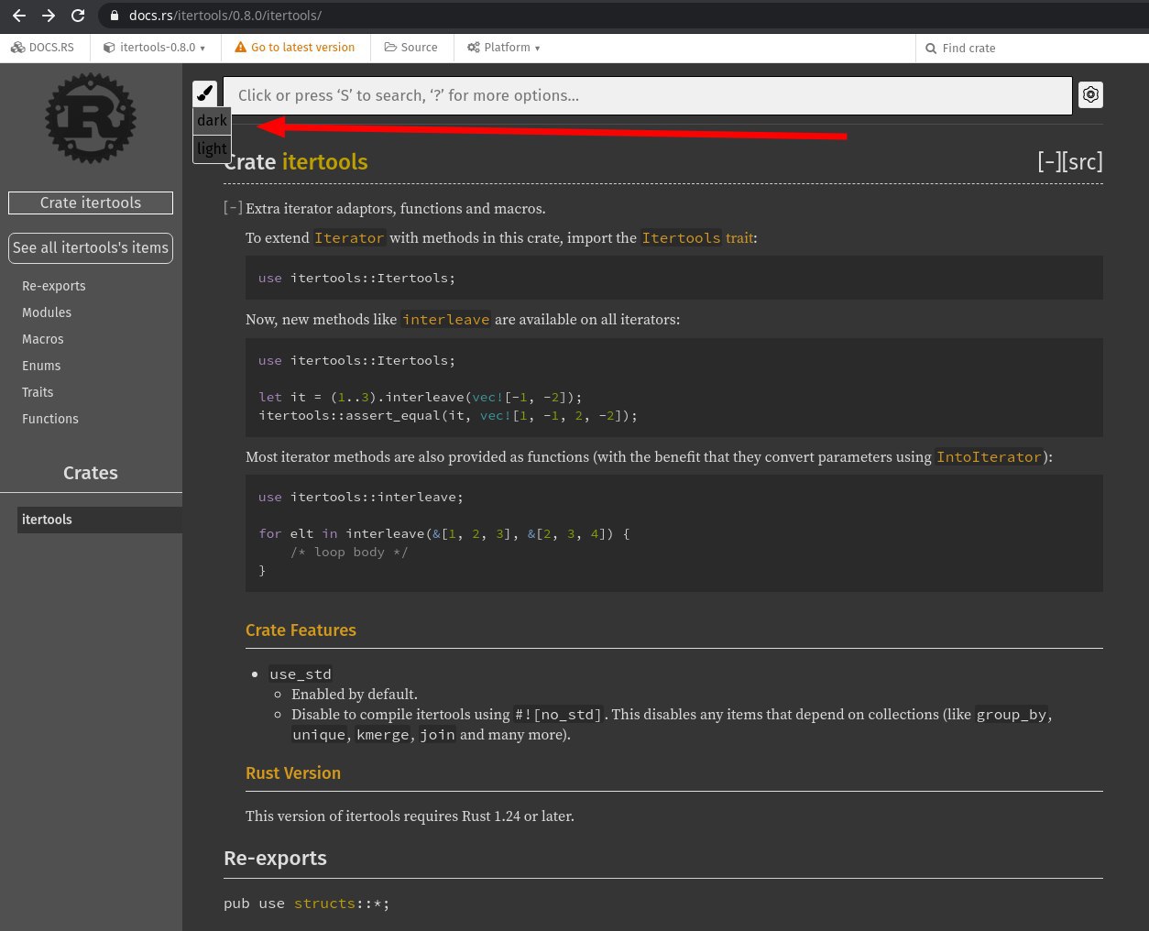Open the Iterator trait link

point(349,238)
